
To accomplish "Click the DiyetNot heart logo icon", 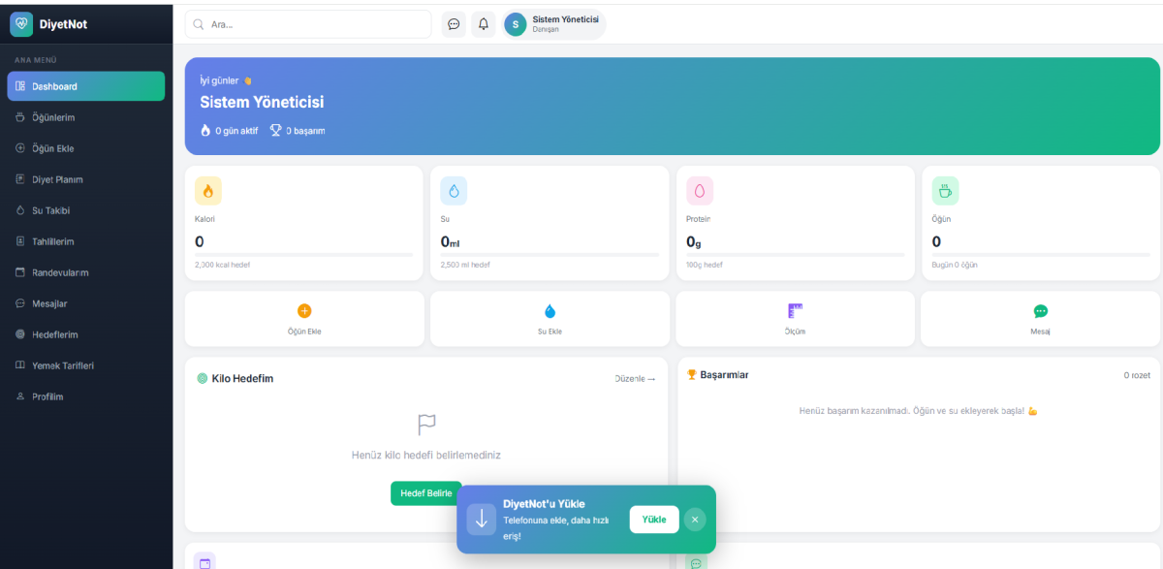I will pyautogui.click(x=21, y=24).
